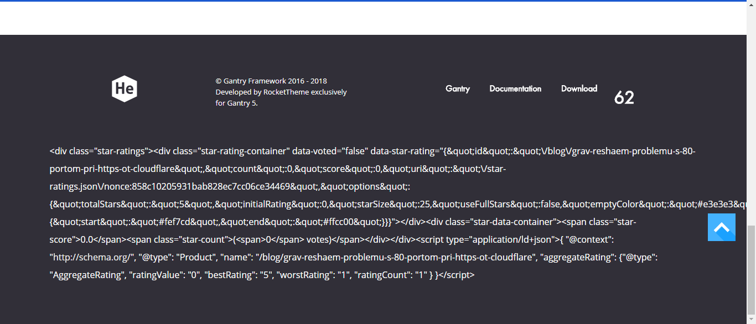The height and width of the screenshot is (324, 756).
Task: Click the Helium "He" hexagon logo
Action: coord(124,88)
